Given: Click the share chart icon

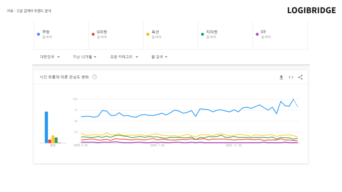Looking at the screenshot, I should tap(300, 77).
